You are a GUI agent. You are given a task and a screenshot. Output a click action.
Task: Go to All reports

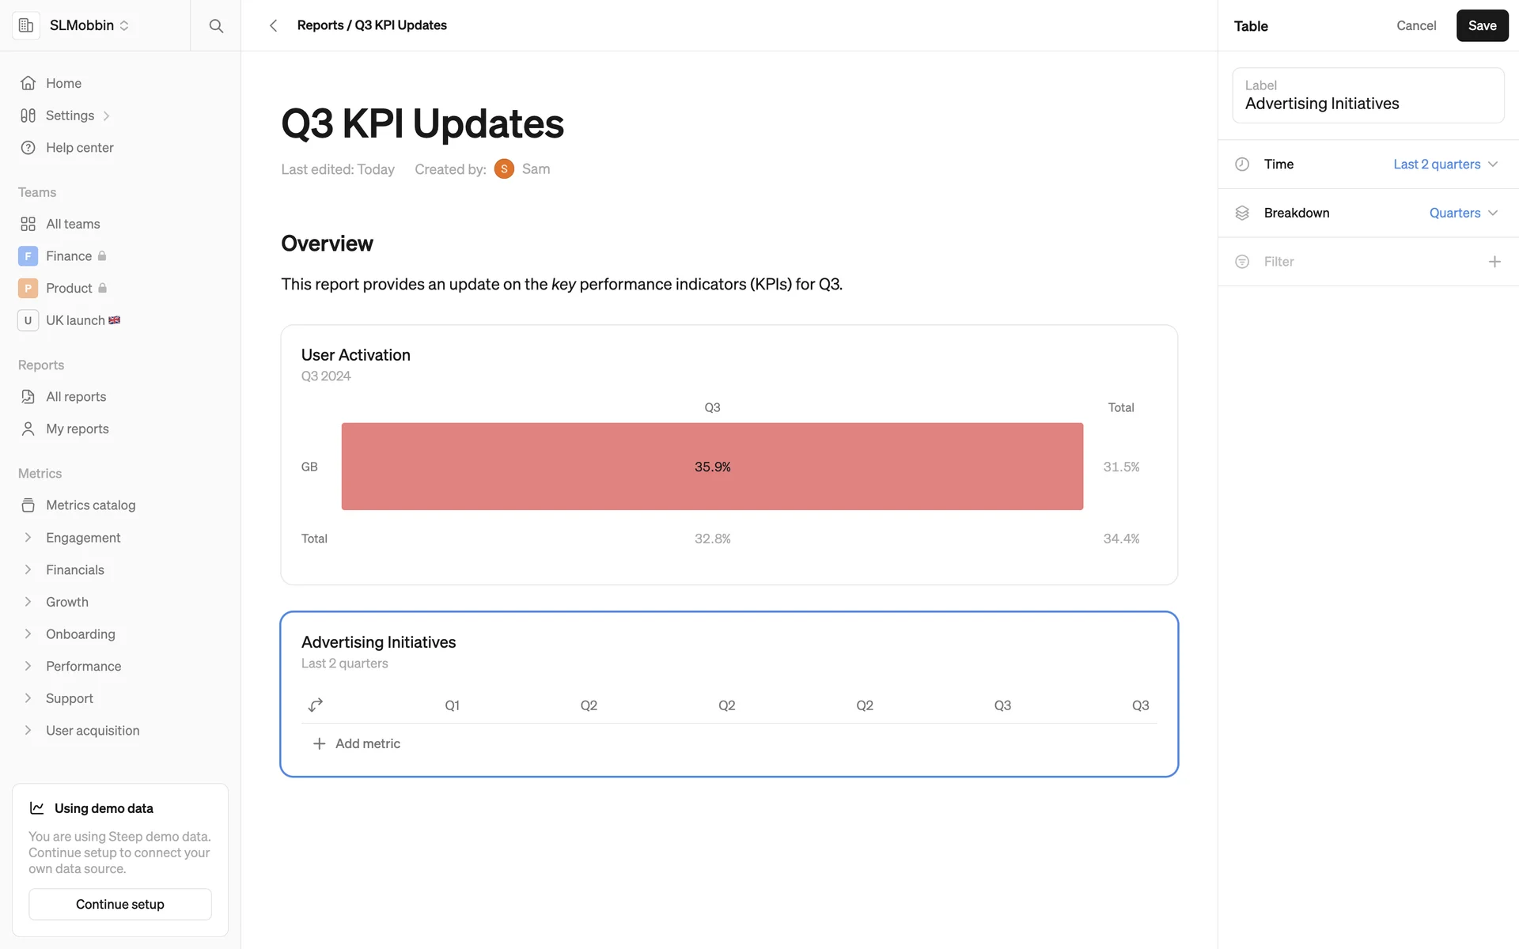point(76,397)
